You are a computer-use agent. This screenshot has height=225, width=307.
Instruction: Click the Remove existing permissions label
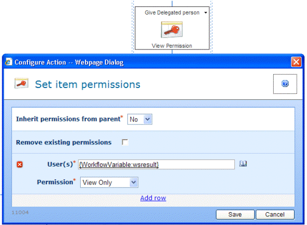point(63,142)
